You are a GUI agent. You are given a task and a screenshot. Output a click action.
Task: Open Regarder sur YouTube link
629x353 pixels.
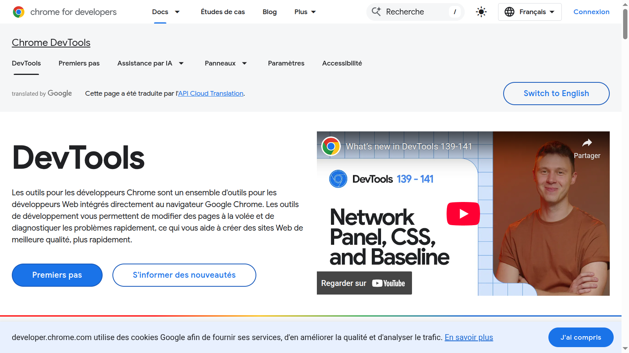364,283
